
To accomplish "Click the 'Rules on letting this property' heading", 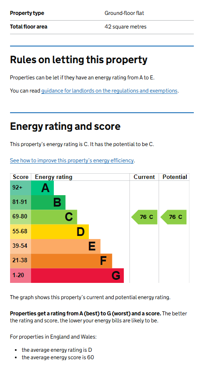I will tap(79, 60).
